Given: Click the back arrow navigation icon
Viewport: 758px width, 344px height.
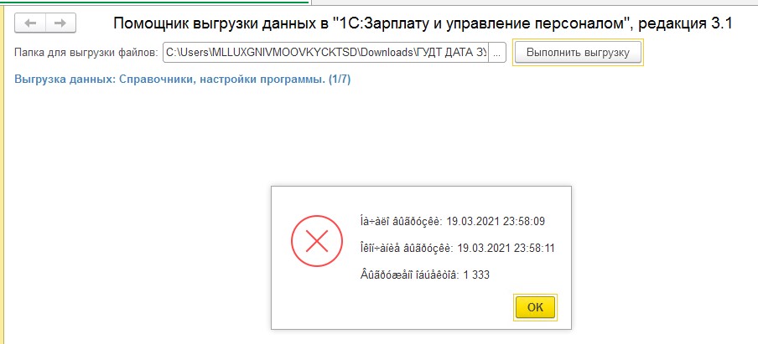Looking at the screenshot, I should click(x=31, y=23).
